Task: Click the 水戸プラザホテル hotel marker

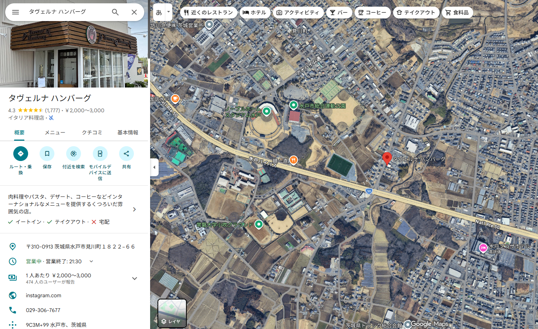Action: [483, 248]
